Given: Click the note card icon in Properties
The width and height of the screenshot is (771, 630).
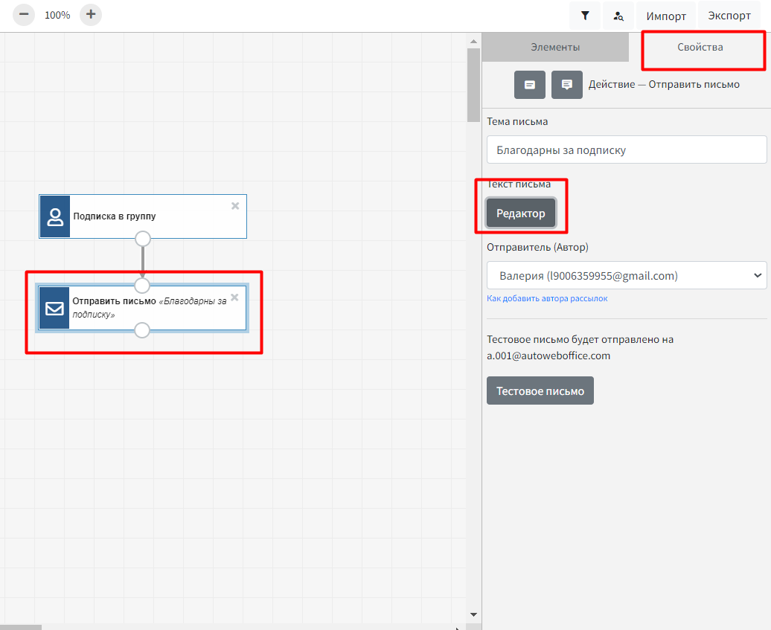Looking at the screenshot, I should [x=530, y=85].
